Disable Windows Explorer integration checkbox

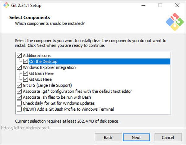19,67
